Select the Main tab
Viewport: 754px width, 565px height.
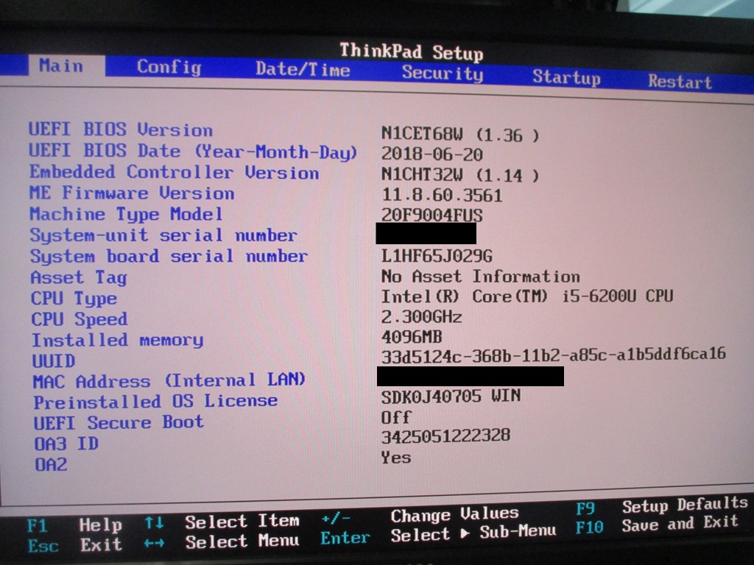coord(66,65)
